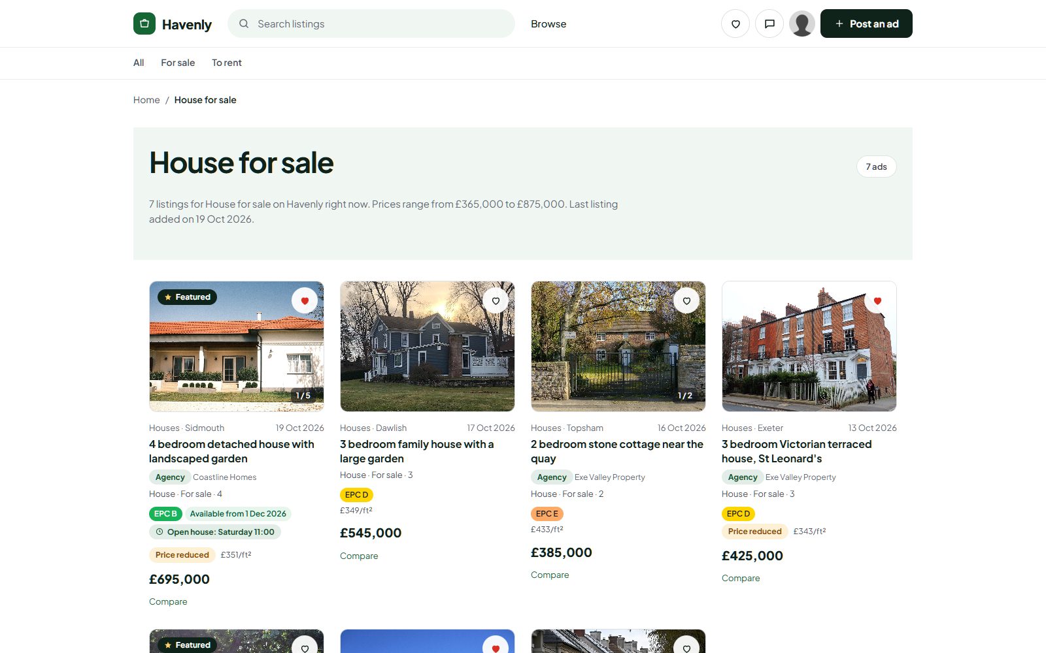The height and width of the screenshot is (653, 1046).
Task: Go to Home breadcrumb link
Action: click(x=146, y=100)
